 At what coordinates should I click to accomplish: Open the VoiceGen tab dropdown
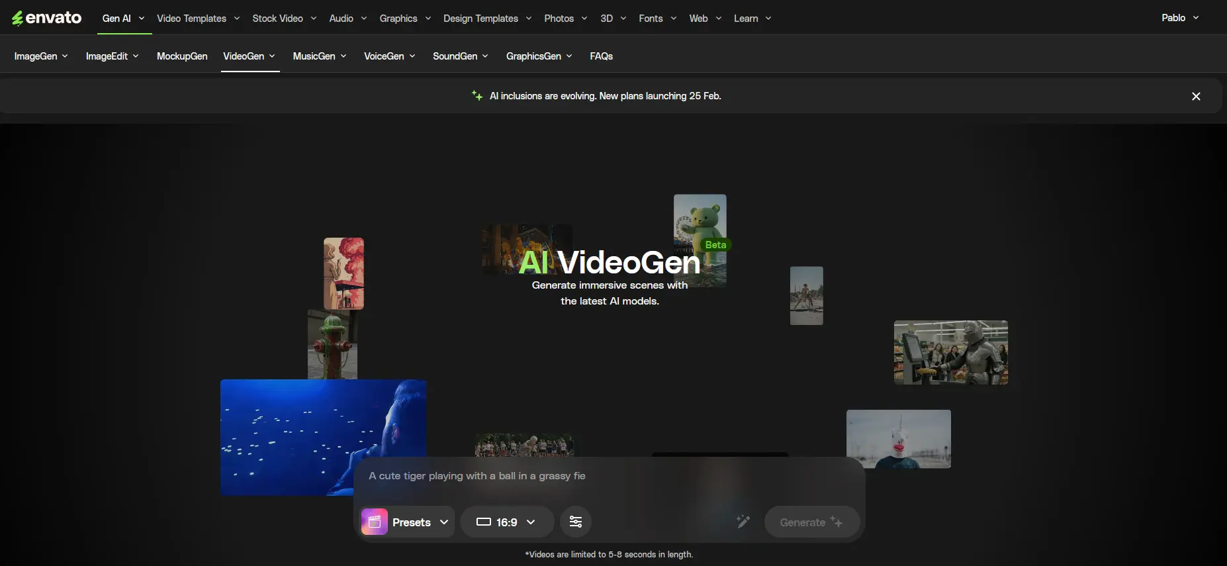tap(390, 56)
